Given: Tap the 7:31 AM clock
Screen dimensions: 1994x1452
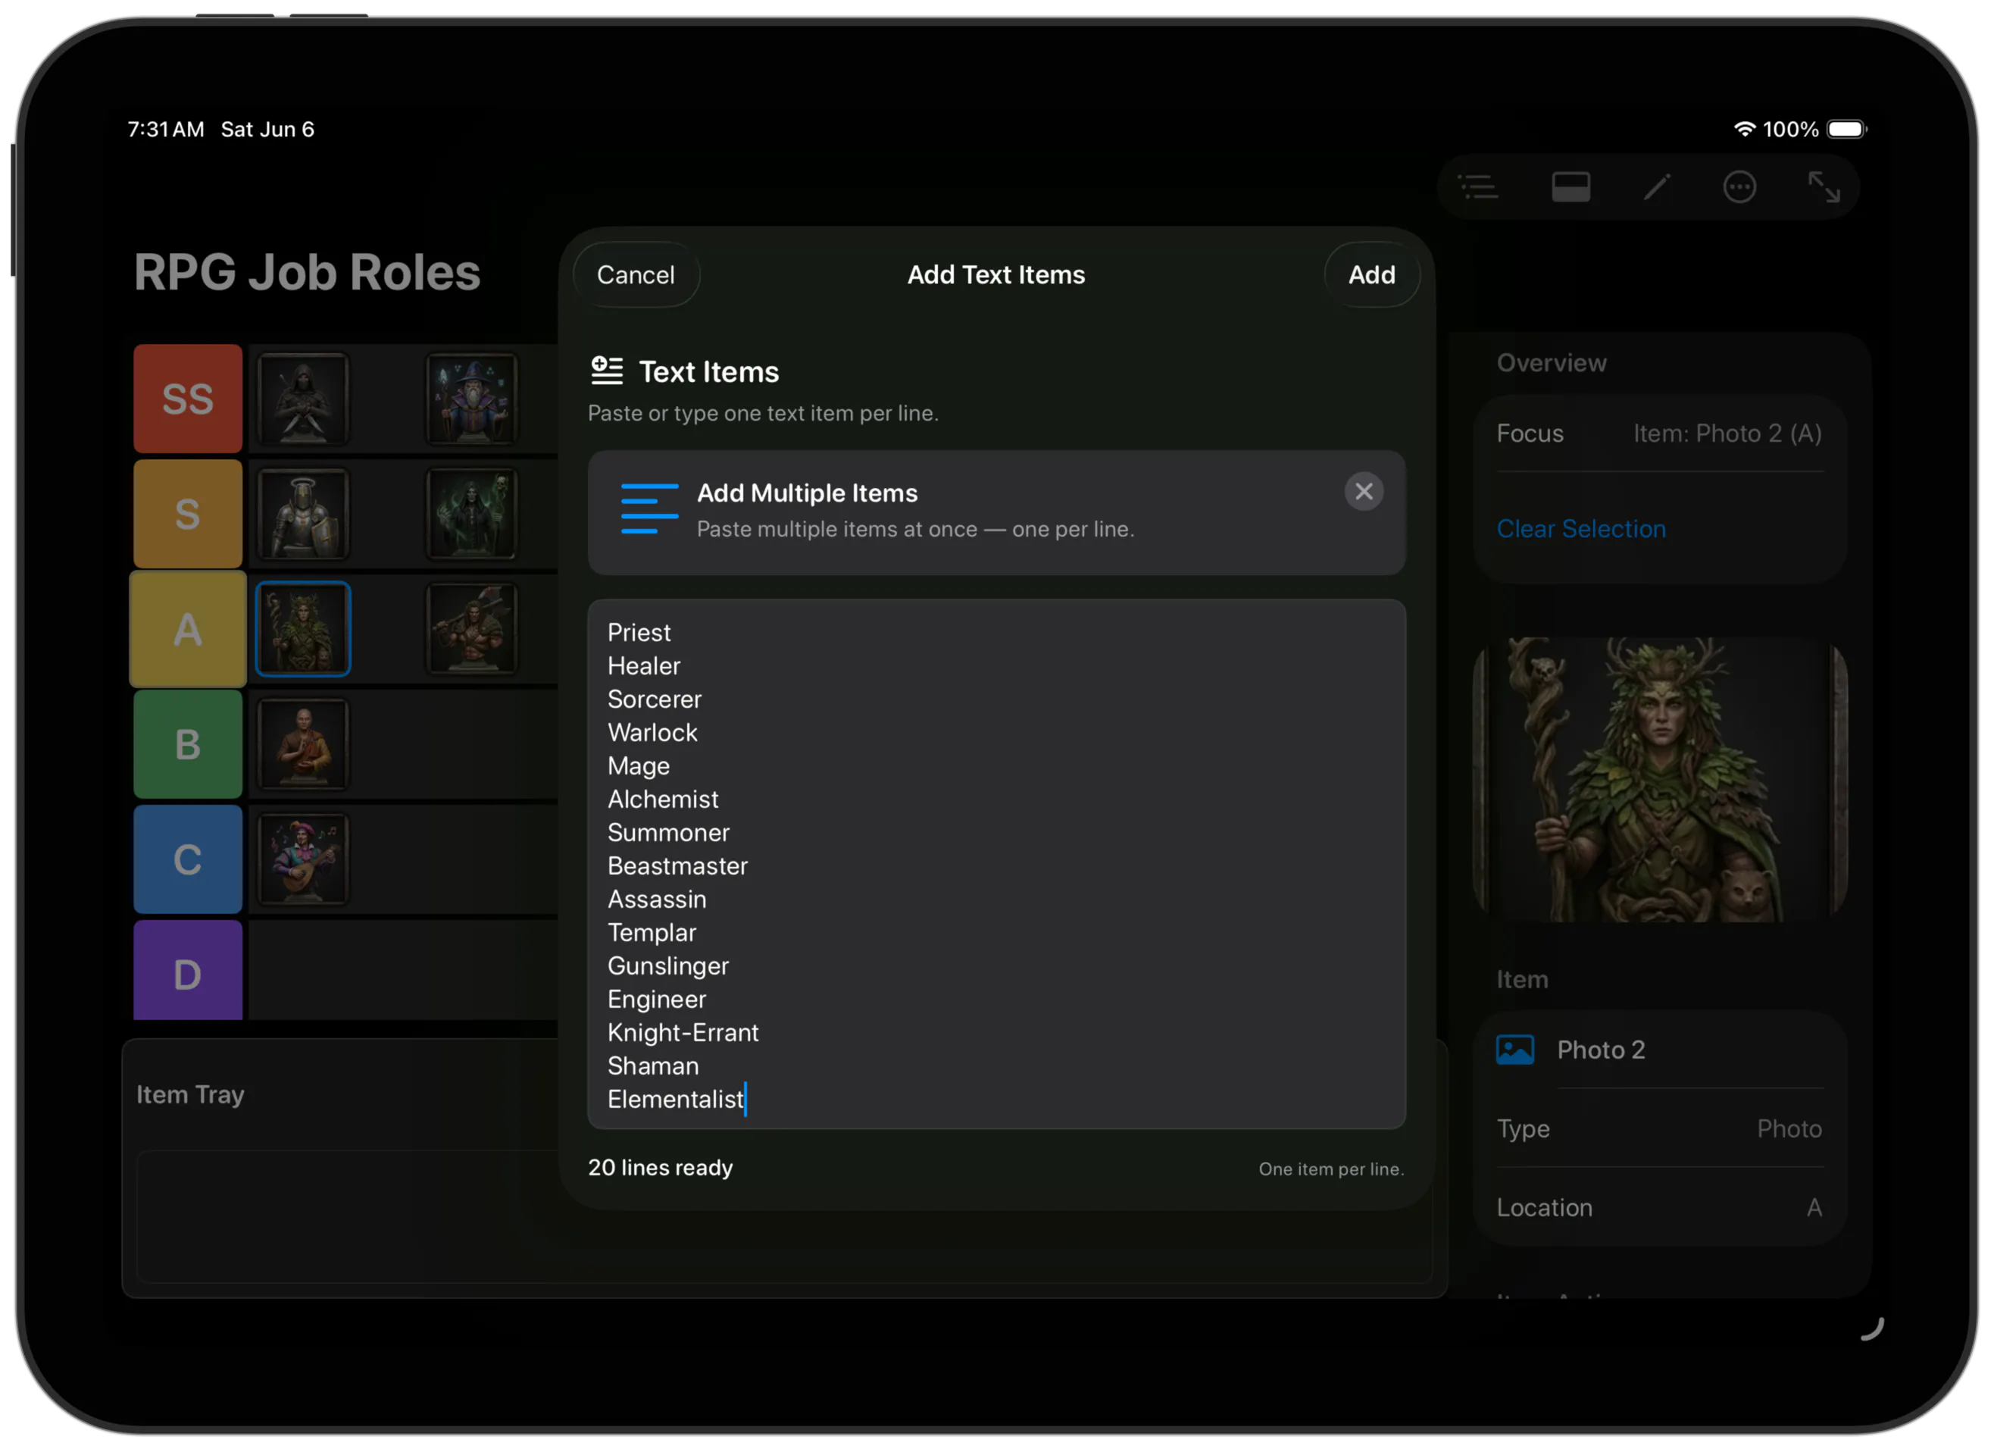Looking at the screenshot, I should click(166, 130).
